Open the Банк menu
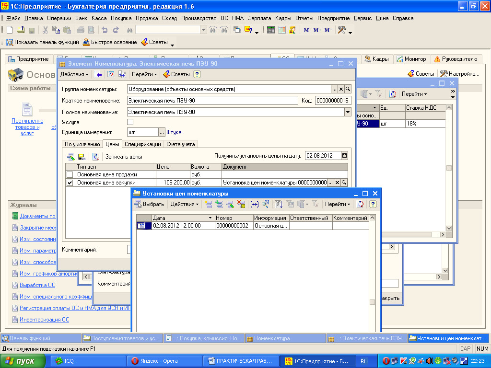This screenshot has height=368, width=491. coord(81,18)
